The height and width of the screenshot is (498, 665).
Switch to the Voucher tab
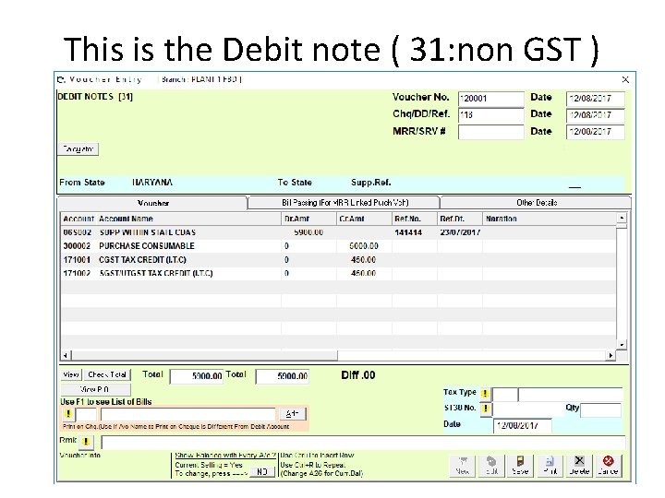tap(153, 203)
